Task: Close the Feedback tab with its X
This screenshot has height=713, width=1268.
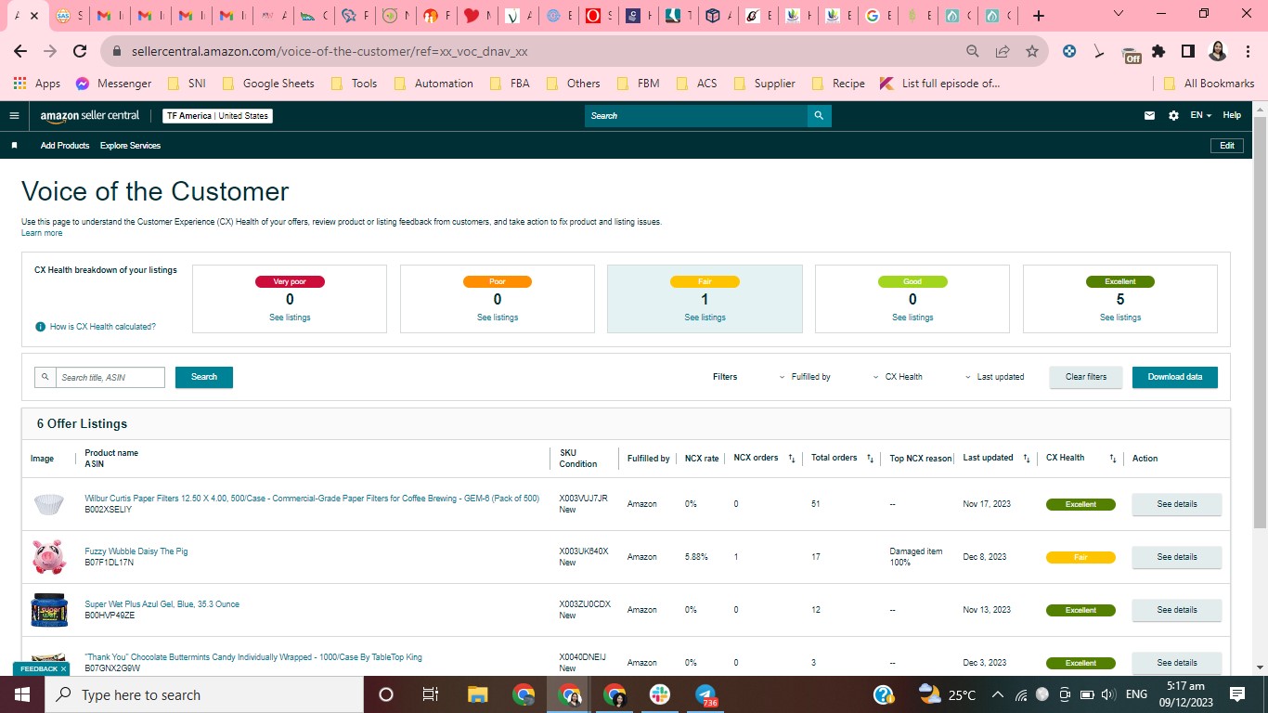Action: pos(63,668)
